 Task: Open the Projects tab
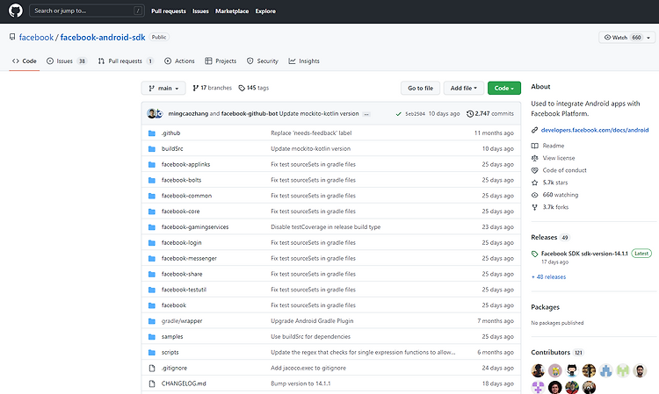tap(221, 61)
